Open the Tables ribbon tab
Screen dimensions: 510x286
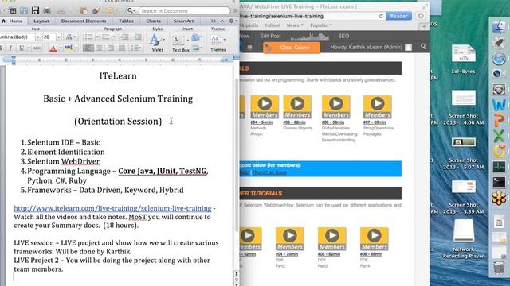126,21
